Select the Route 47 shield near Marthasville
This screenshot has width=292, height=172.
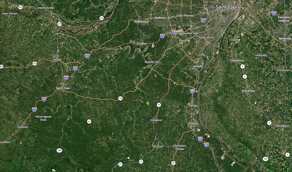[59, 24]
